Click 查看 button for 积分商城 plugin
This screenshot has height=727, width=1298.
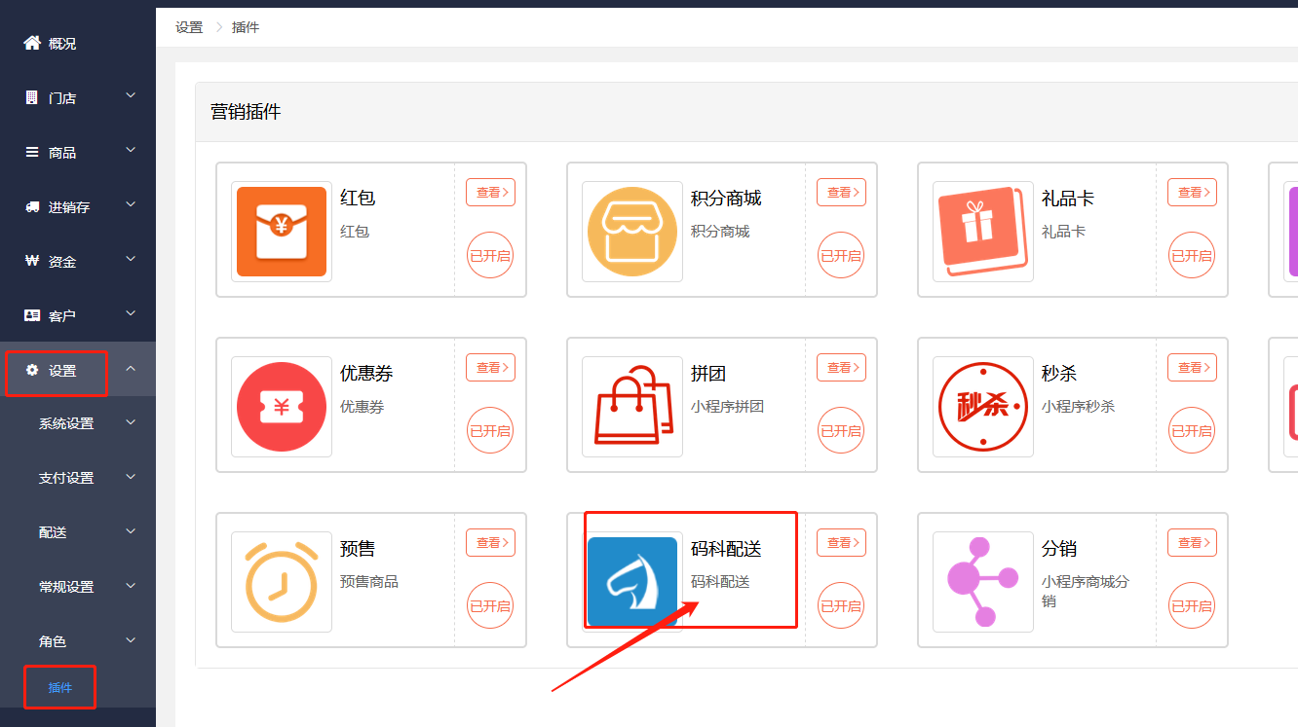(841, 193)
